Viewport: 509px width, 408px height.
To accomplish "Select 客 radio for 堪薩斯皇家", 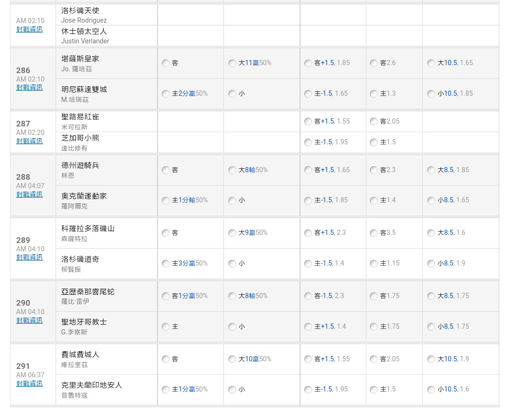I will (165, 63).
